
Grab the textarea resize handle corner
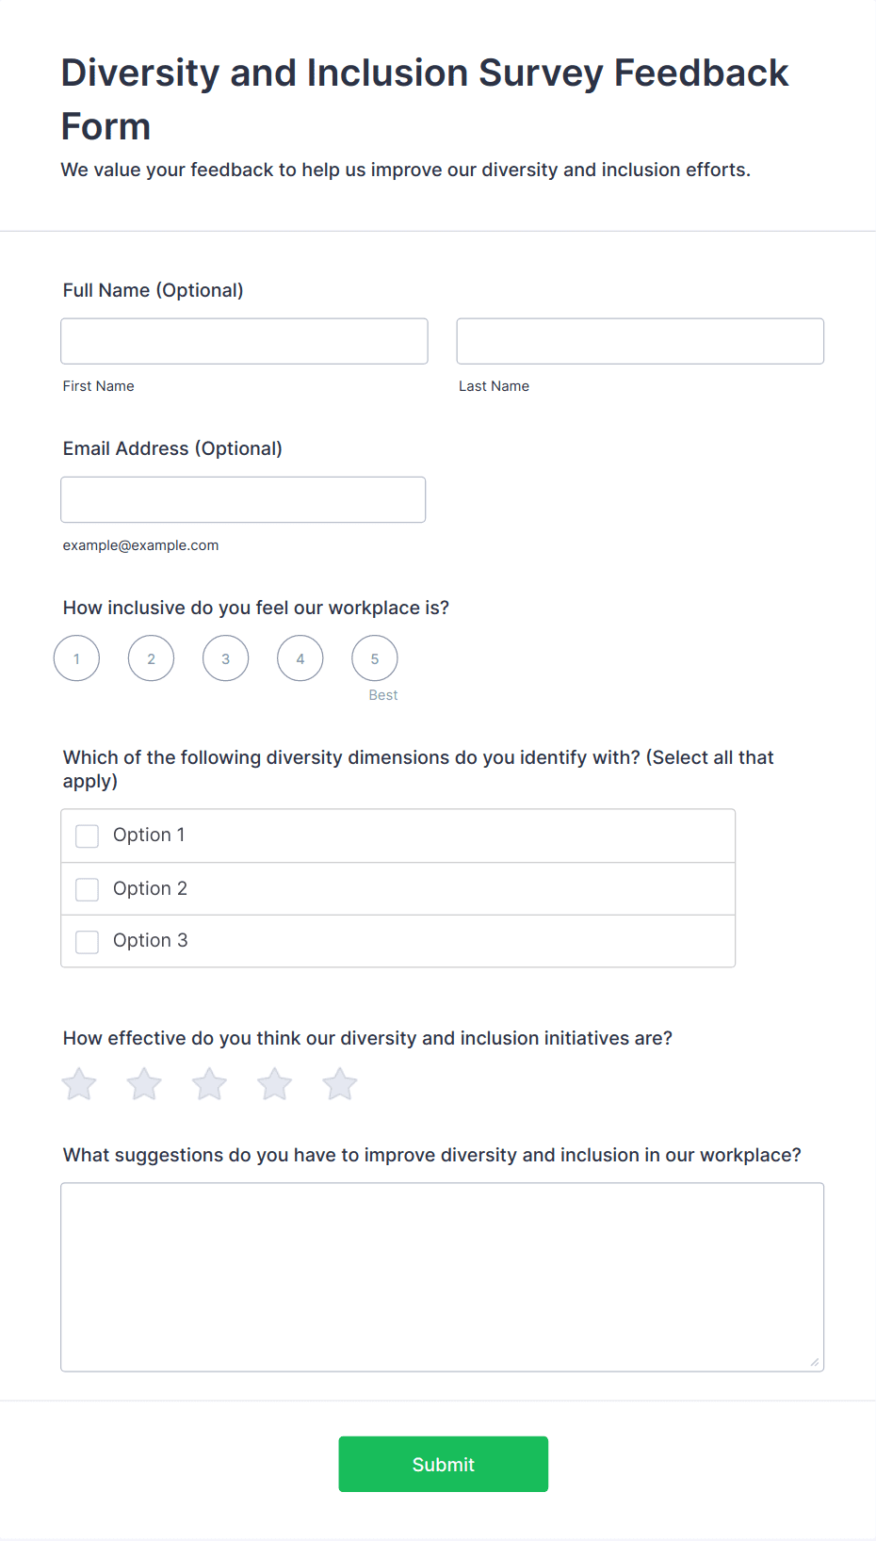pyautogui.click(x=815, y=1362)
